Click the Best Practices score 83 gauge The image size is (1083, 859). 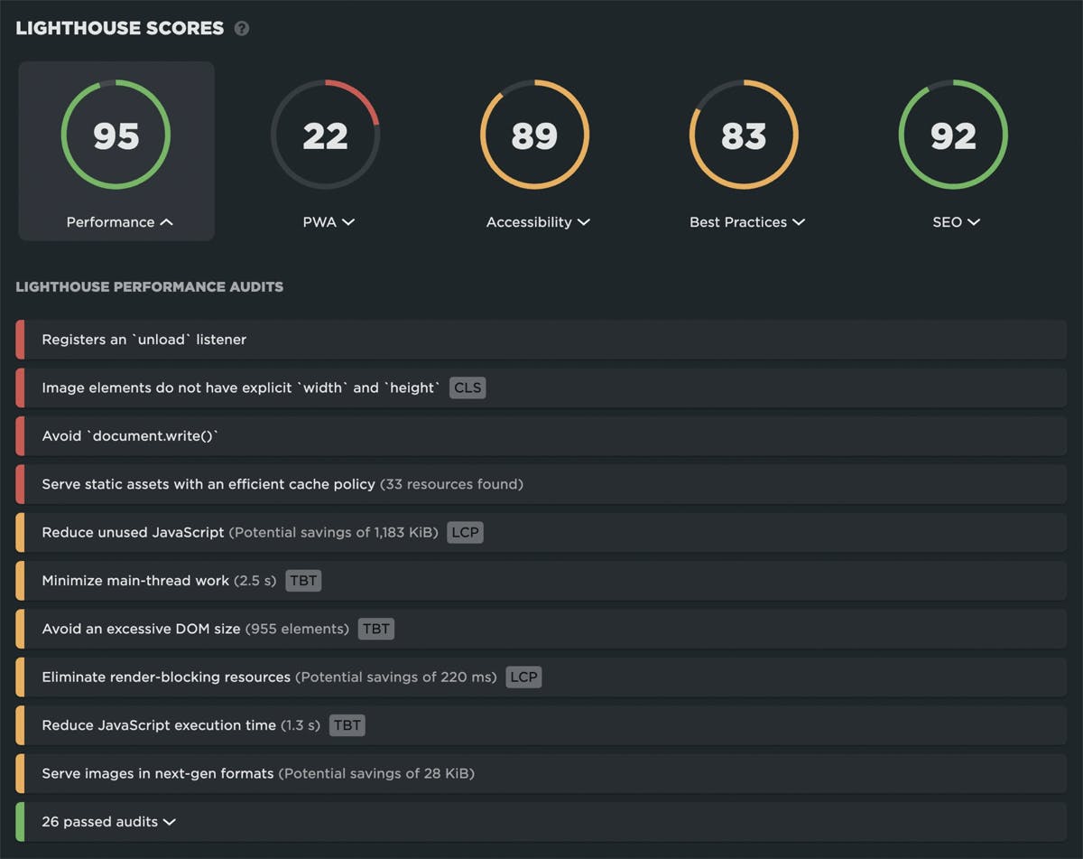(744, 135)
